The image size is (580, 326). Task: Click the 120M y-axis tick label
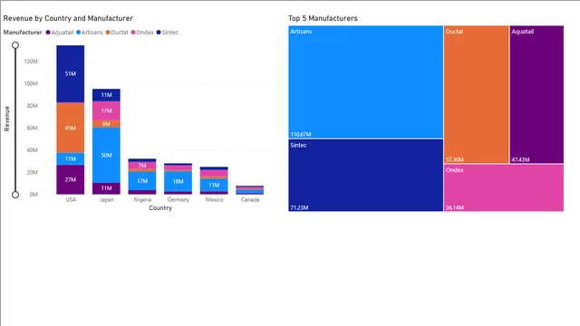point(31,62)
